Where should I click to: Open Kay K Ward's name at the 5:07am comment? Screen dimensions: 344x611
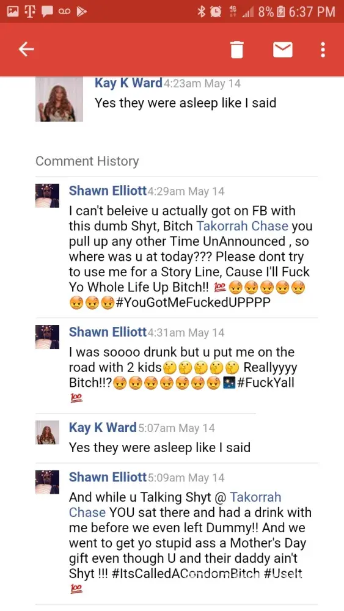(103, 428)
